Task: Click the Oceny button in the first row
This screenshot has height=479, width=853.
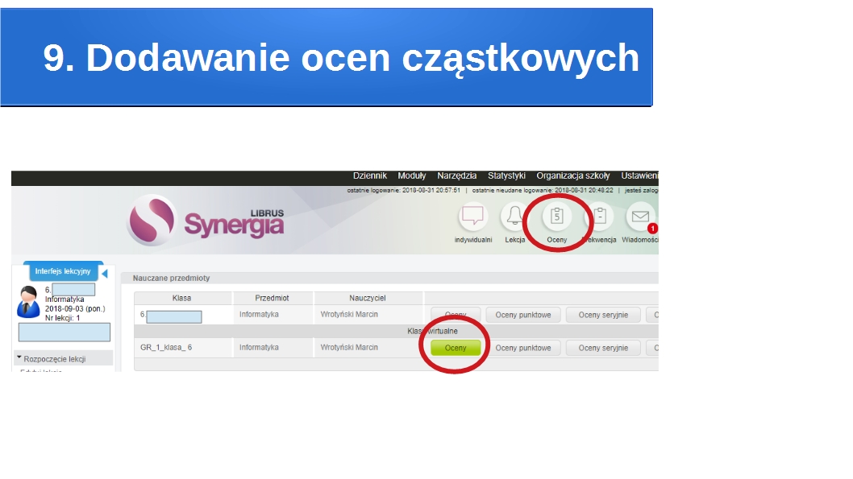Action: point(455,314)
